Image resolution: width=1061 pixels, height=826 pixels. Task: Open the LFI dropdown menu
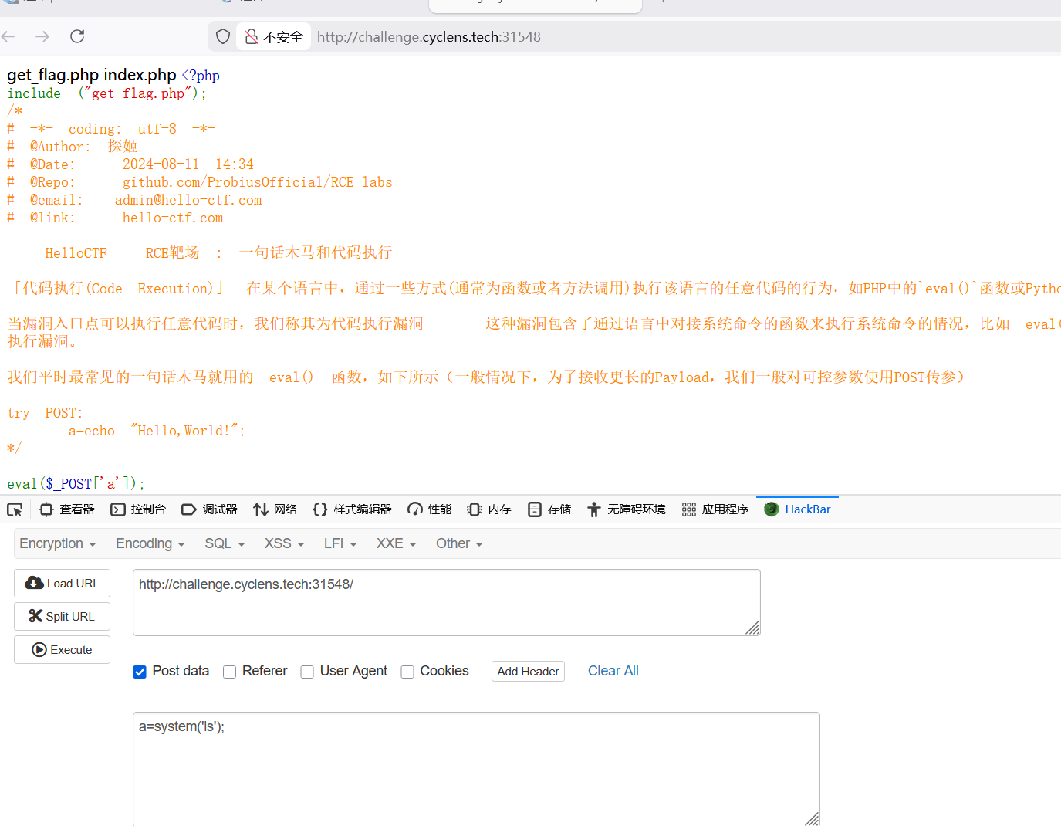(340, 543)
